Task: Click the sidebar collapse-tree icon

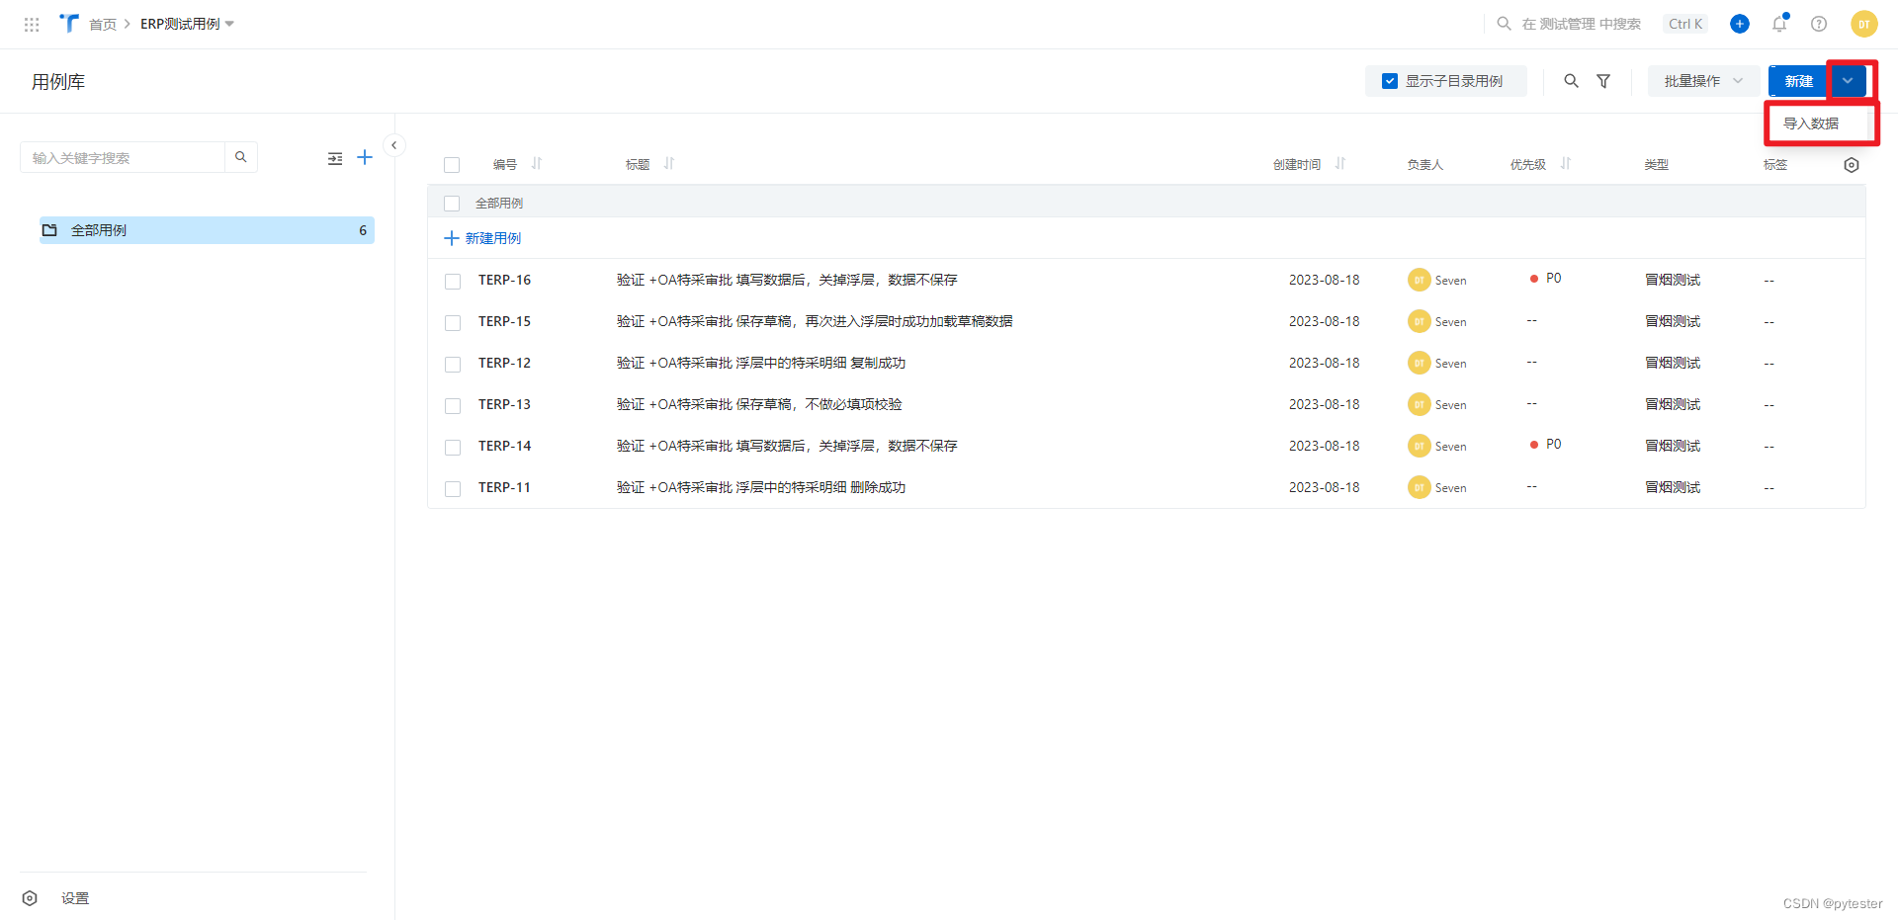Action: click(x=335, y=158)
